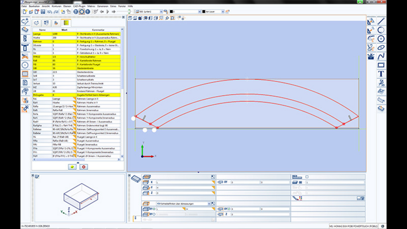
Task: Close the 3D preview panel
Action: click(x=33, y=175)
